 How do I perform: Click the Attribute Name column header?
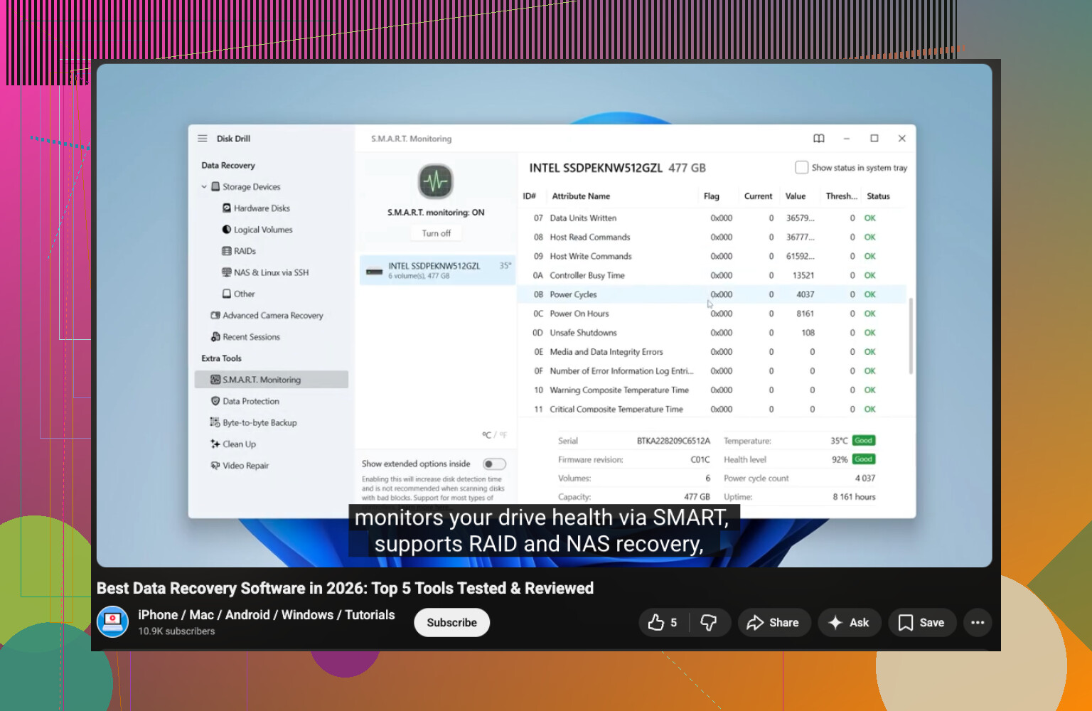click(581, 196)
